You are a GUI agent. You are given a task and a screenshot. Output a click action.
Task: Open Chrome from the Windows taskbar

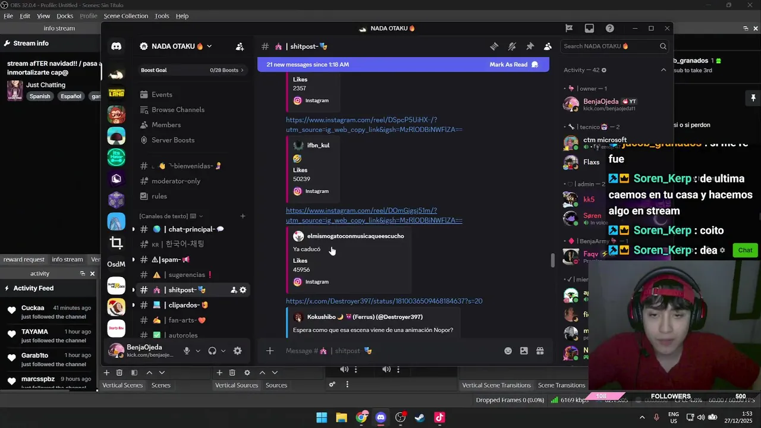[x=361, y=417]
